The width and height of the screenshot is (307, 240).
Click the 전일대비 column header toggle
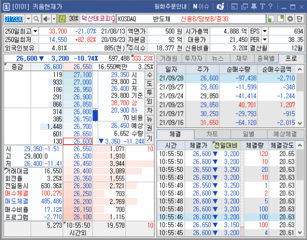coord(226,145)
